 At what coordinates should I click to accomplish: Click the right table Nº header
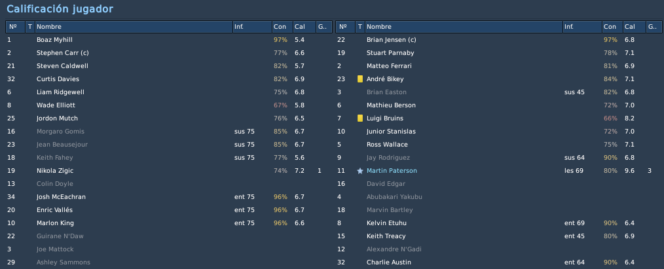coord(345,27)
